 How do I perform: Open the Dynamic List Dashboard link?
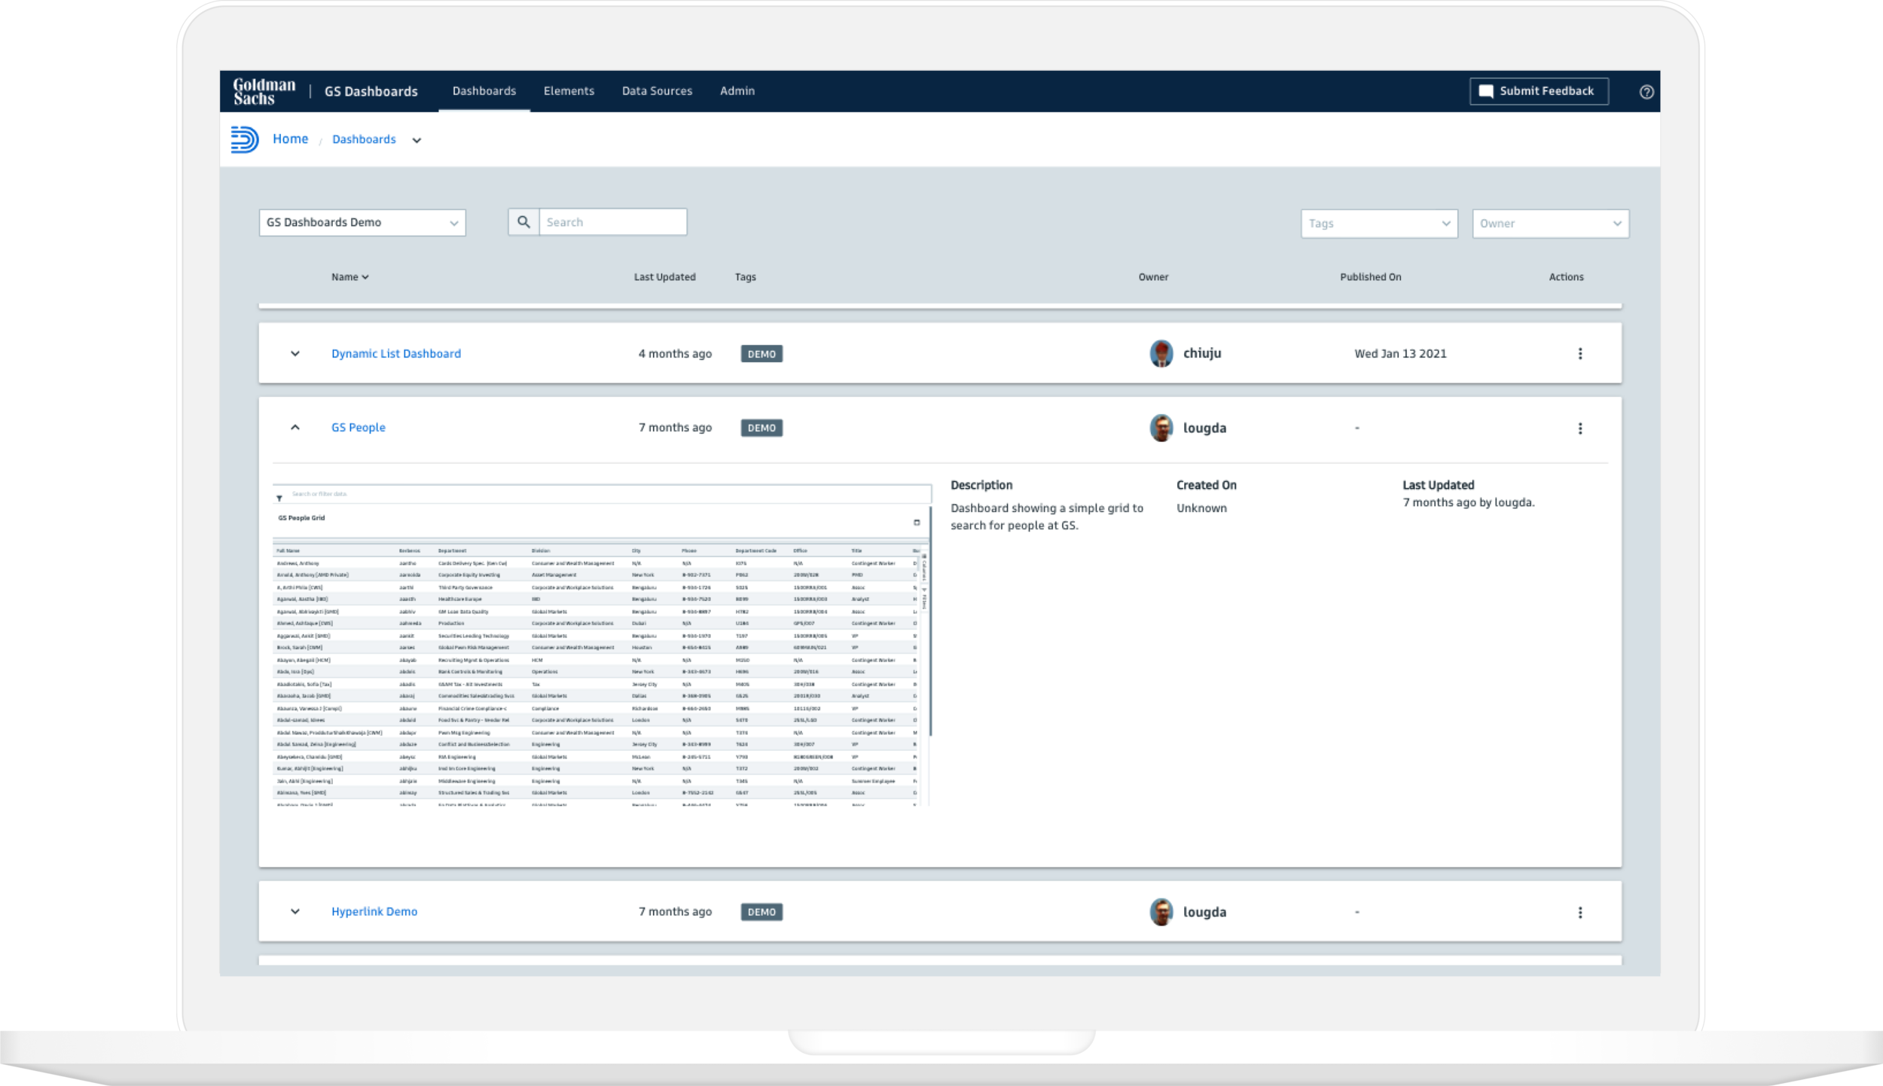click(395, 352)
